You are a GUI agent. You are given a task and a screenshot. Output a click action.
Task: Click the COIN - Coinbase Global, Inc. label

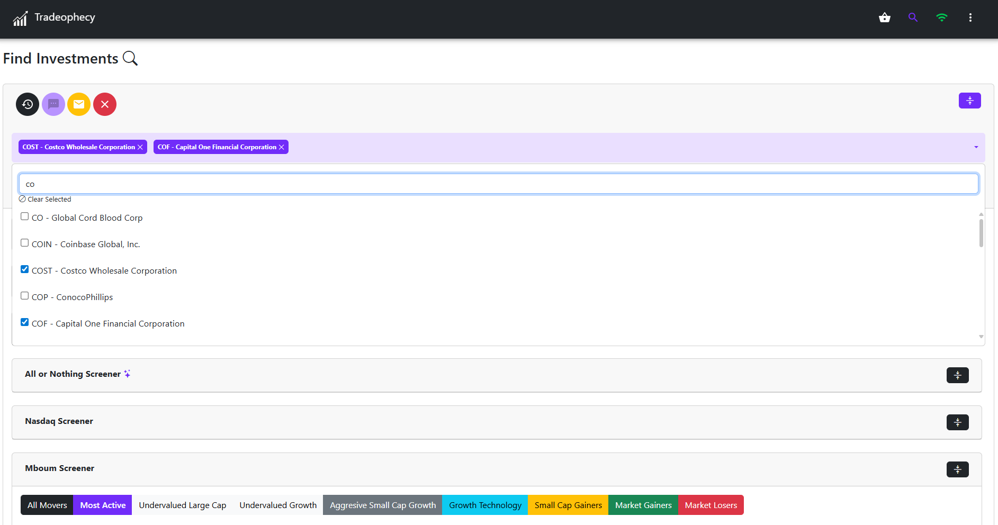pyautogui.click(x=86, y=244)
